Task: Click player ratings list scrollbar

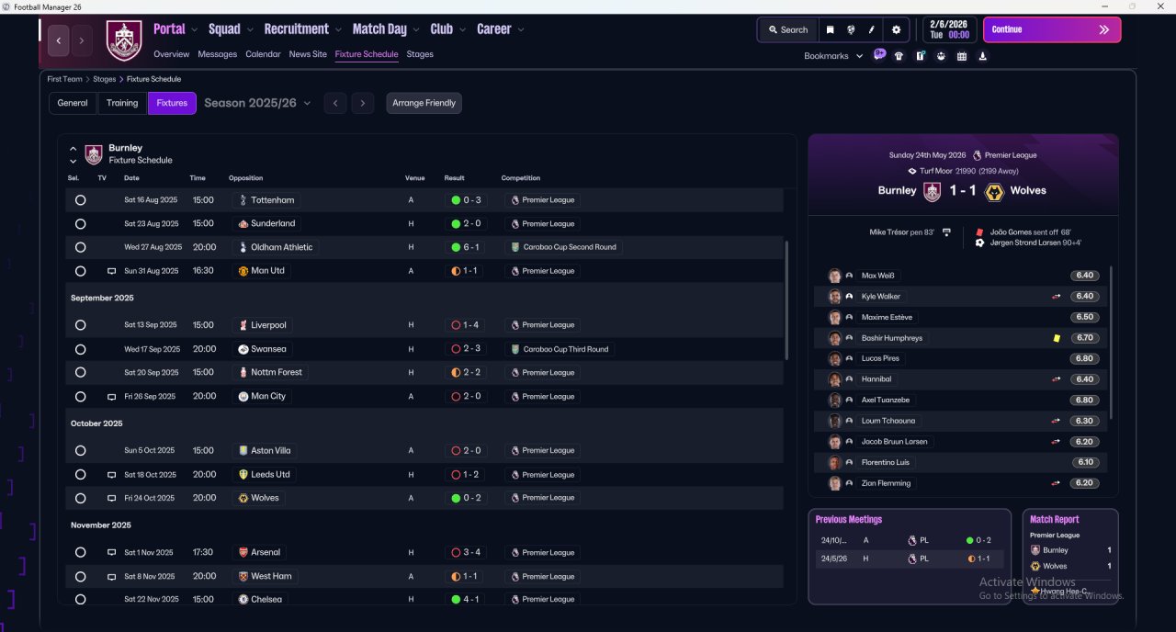Action: (1111, 343)
